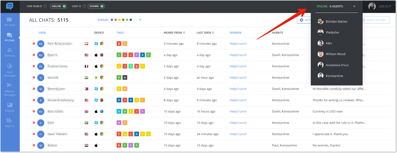The image size is (397, 153).
Task: Click the HelpCrunch logo icon
Action: pyautogui.click(x=10, y=6)
